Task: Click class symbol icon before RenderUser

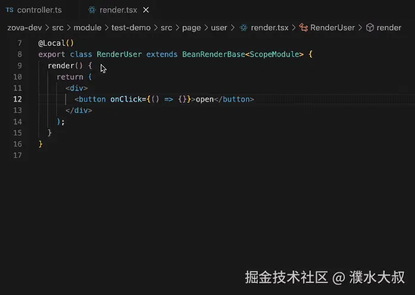Action: click(x=304, y=27)
